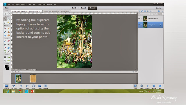
Task: Hide the Background layer eye icon
Action: click(x=139, y=25)
